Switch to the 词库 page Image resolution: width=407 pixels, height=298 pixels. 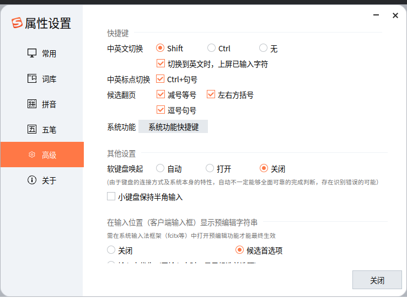(42, 79)
